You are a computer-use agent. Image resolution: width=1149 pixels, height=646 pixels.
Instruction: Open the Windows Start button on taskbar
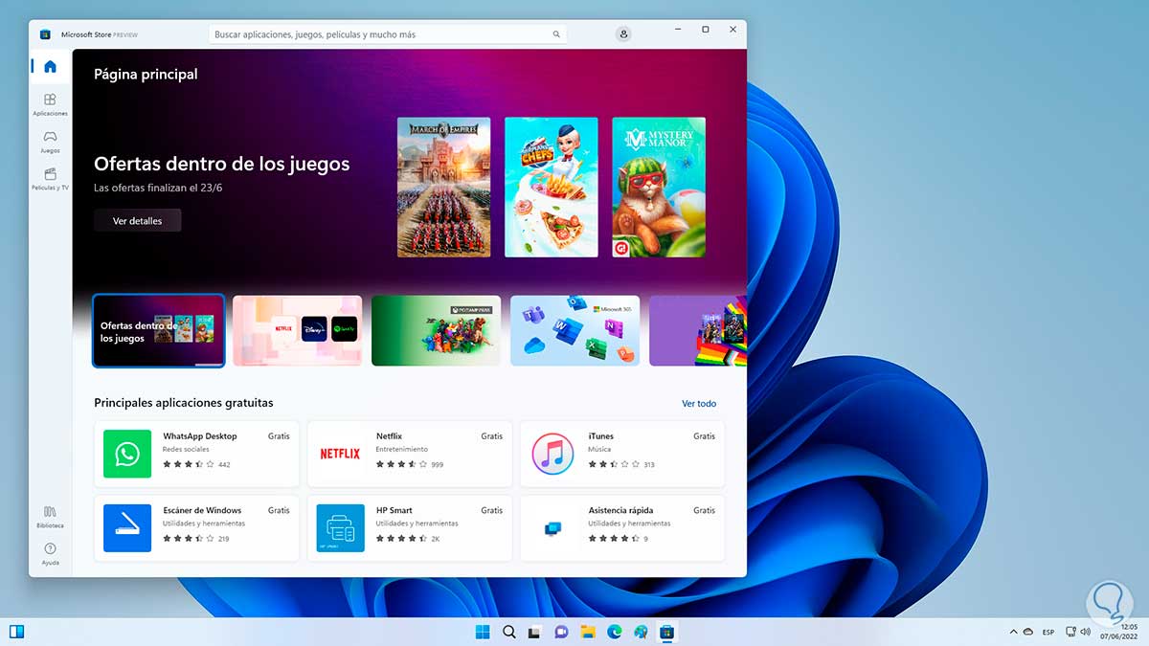pos(483,632)
